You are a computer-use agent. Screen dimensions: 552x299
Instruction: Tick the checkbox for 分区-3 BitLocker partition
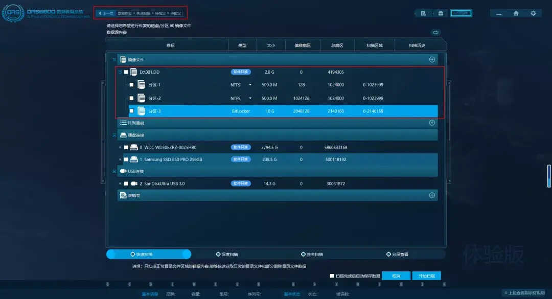131,111
